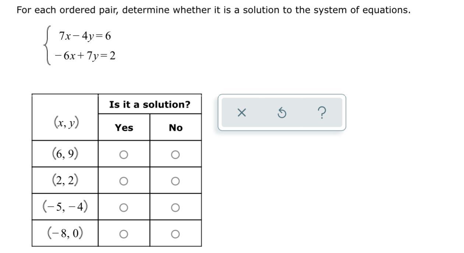
Task: Click the undo arrow icon
Action: pos(281,113)
